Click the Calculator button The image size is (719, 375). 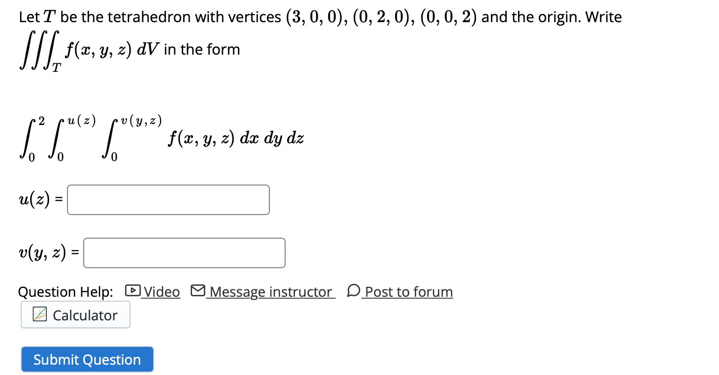(75, 314)
